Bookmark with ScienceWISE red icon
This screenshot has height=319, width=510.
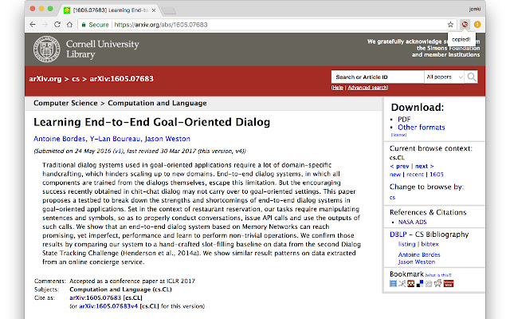coord(449,284)
